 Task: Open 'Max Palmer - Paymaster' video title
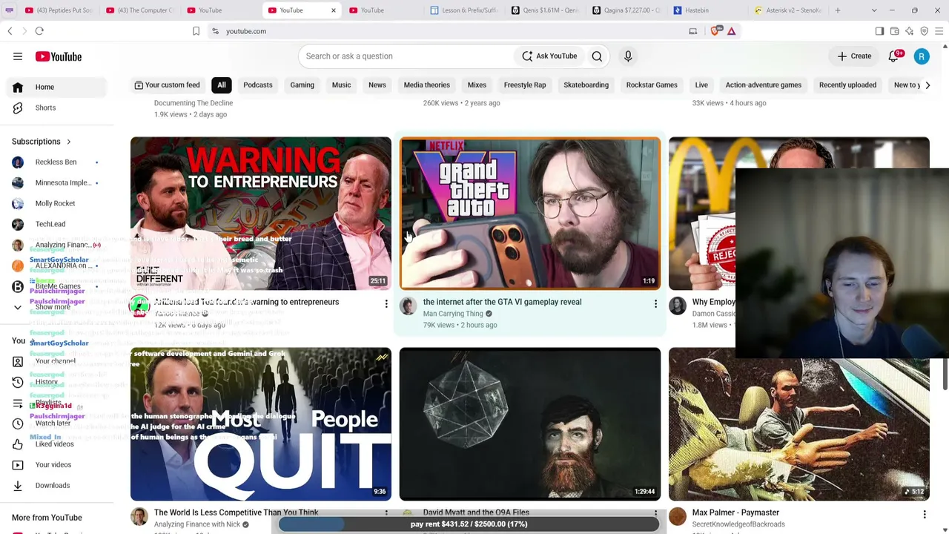(735, 512)
